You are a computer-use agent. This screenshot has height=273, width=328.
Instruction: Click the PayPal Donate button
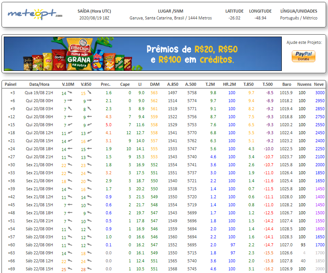[x=303, y=56]
